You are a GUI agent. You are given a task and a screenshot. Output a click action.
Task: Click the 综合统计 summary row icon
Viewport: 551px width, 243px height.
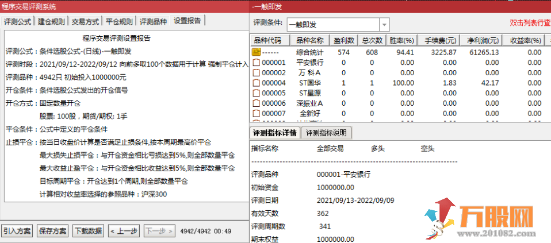256,53
